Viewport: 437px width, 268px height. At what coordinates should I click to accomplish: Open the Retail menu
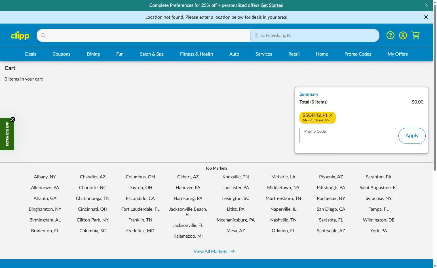point(294,54)
